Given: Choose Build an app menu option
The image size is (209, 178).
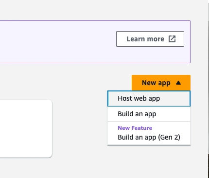Looking at the screenshot, I should click(149, 114).
